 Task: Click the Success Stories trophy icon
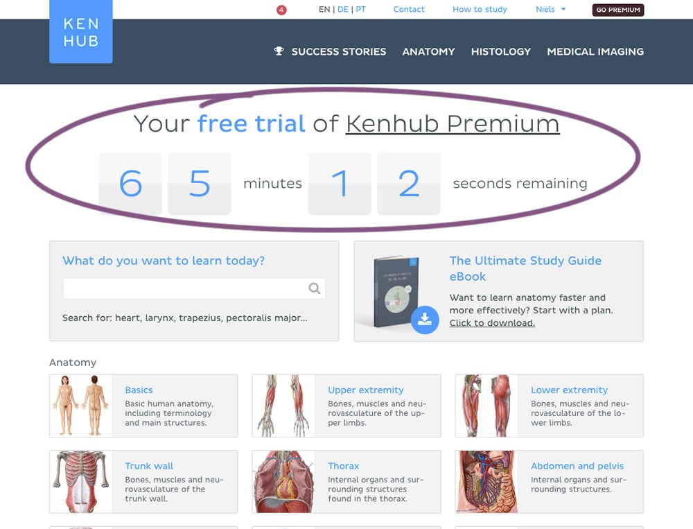click(x=279, y=51)
